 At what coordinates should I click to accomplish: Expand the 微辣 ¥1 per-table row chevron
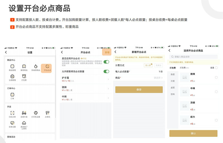pos(108,89)
